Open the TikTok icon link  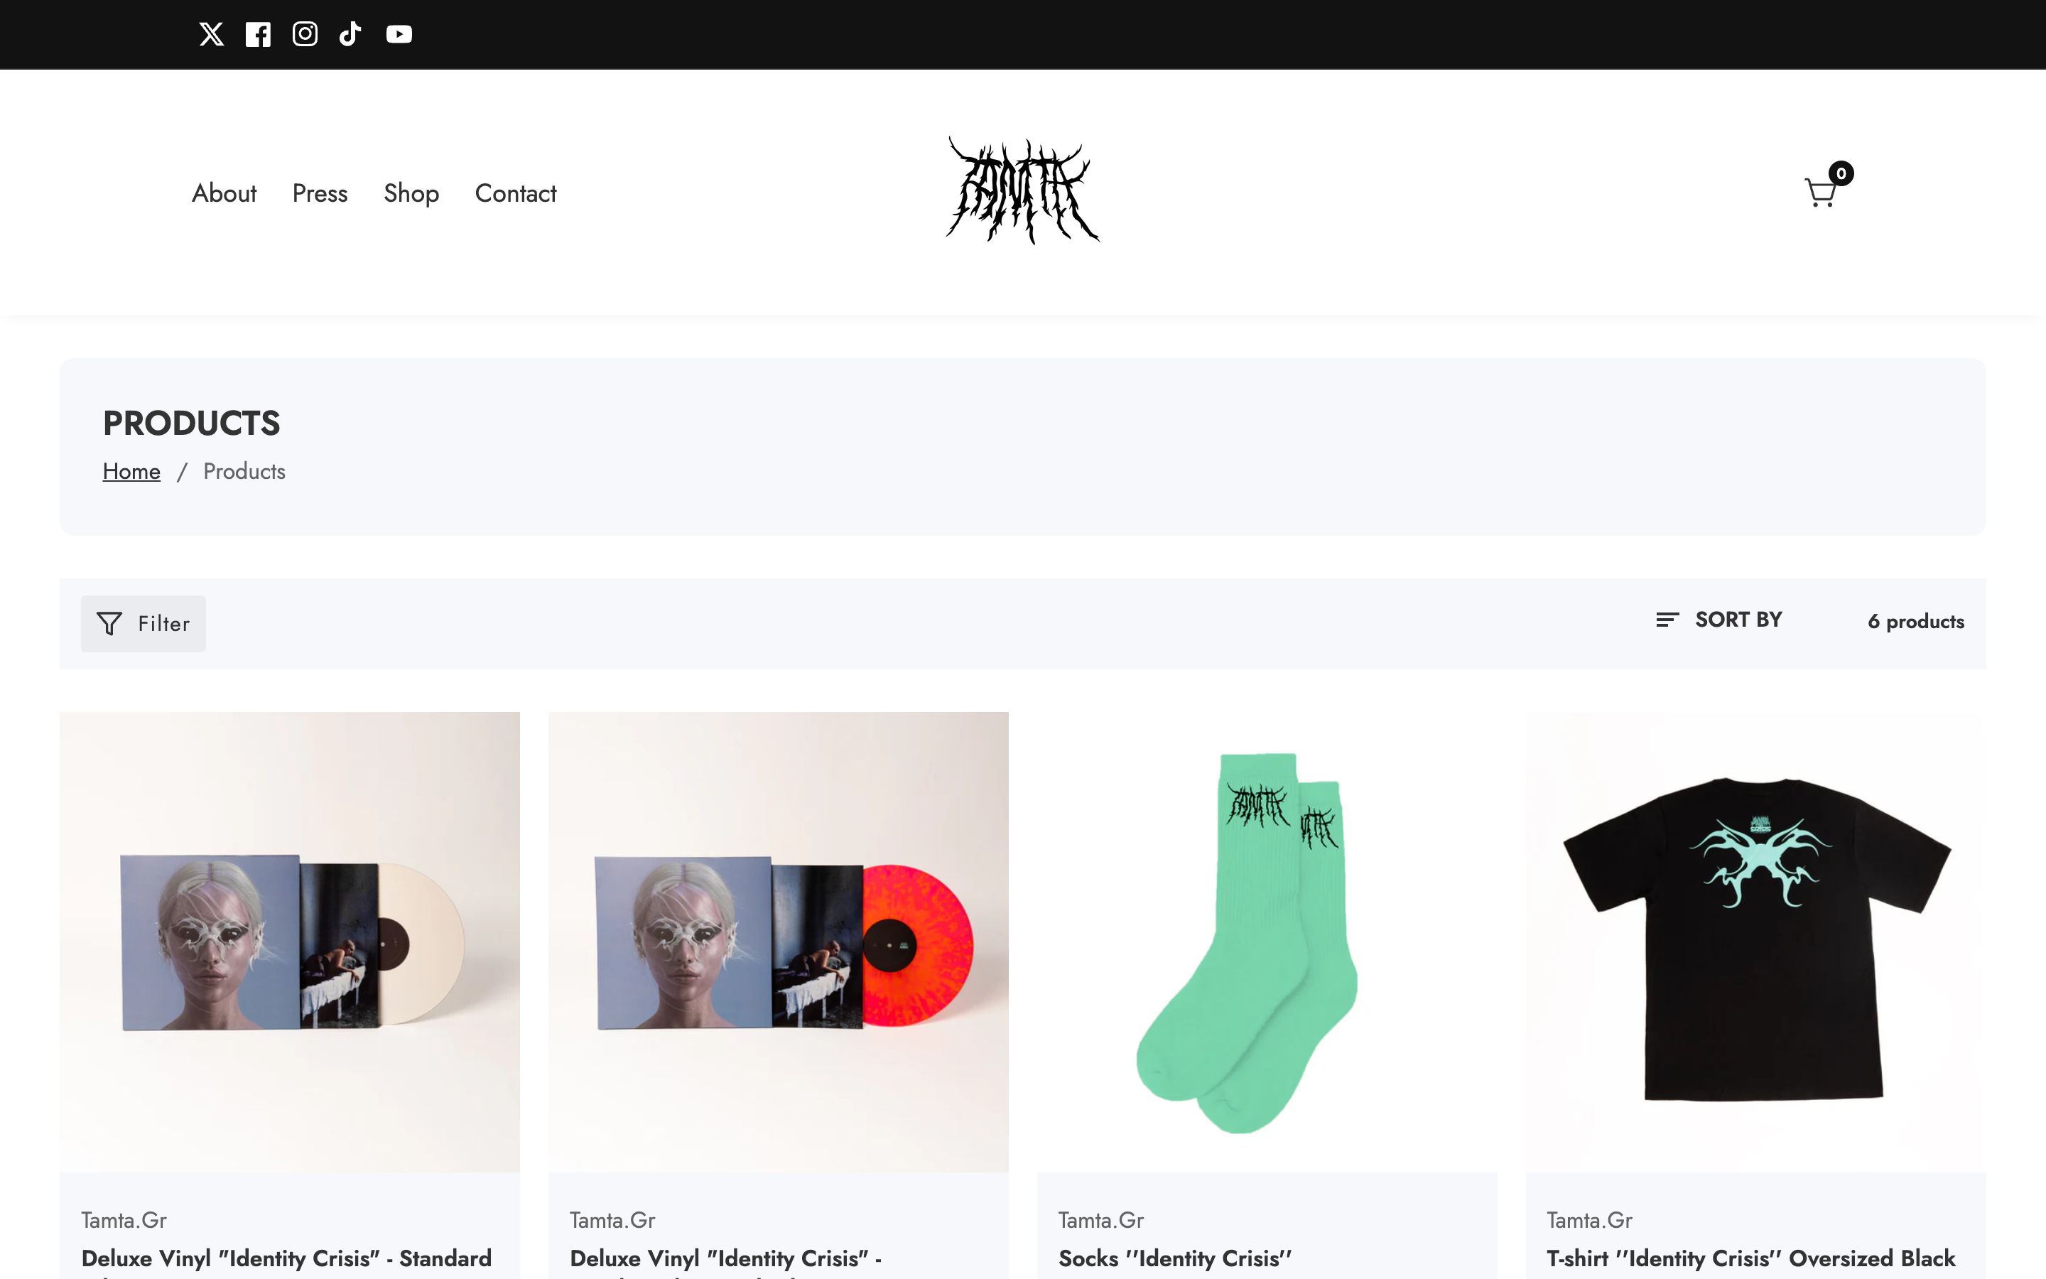tap(350, 34)
